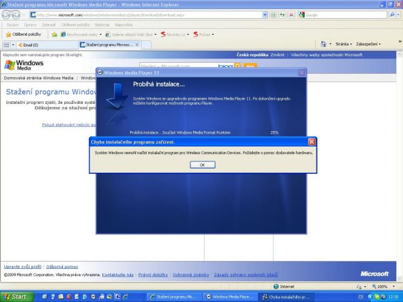The width and height of the screenshot is (403, 302).
Task: Open the Zobrazit menu
Action: pyautogui.click(x=48, y=25)
